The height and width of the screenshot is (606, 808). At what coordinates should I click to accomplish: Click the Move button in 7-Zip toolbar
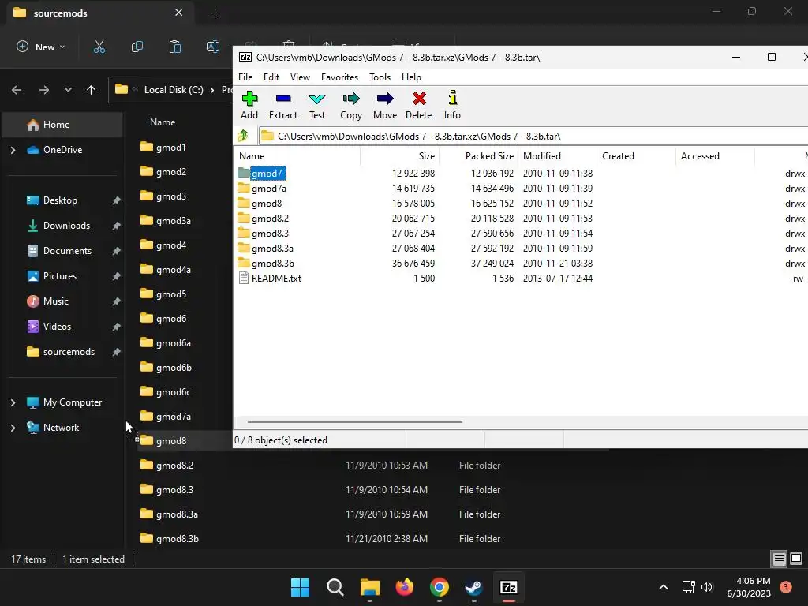point(385,105)
